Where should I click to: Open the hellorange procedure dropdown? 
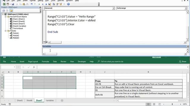click(x=186, y=8)
